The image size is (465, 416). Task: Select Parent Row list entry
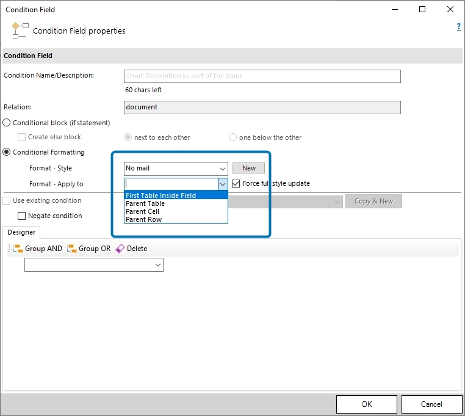(176, 219)
